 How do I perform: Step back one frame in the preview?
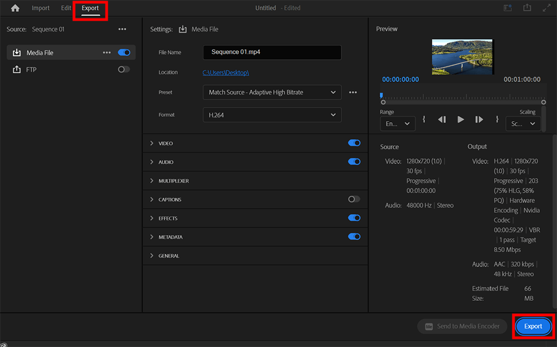(442, 119)
